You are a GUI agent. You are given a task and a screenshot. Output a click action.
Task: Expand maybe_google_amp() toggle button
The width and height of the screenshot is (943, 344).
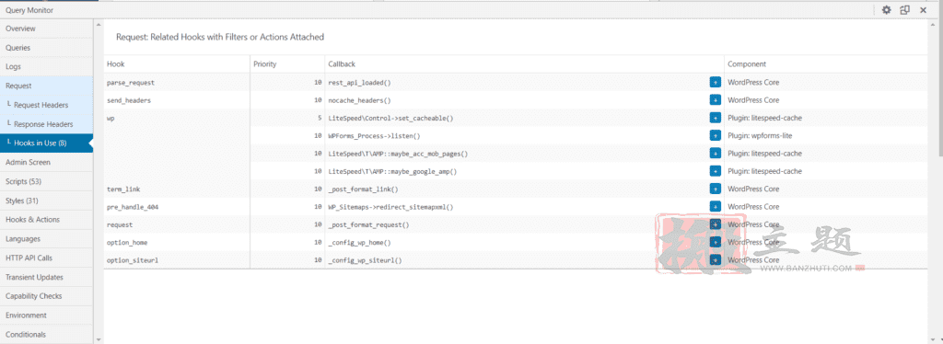coord(715,171)
